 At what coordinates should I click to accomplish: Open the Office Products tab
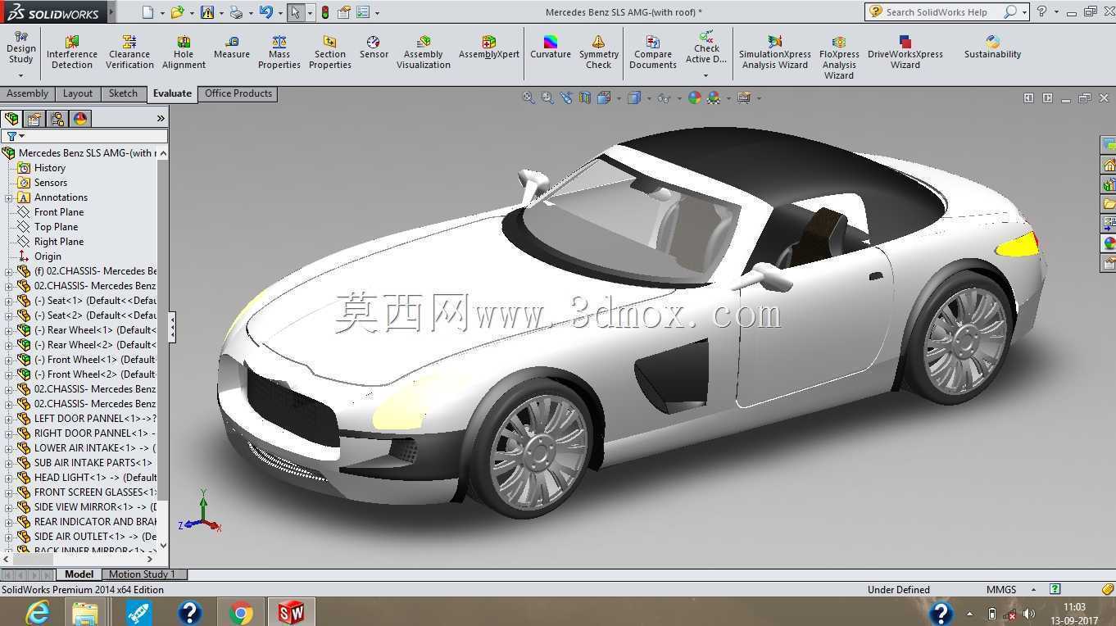pos(238,93)
